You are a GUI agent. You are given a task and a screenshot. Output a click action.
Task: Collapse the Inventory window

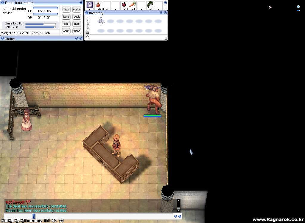[161, 13]
